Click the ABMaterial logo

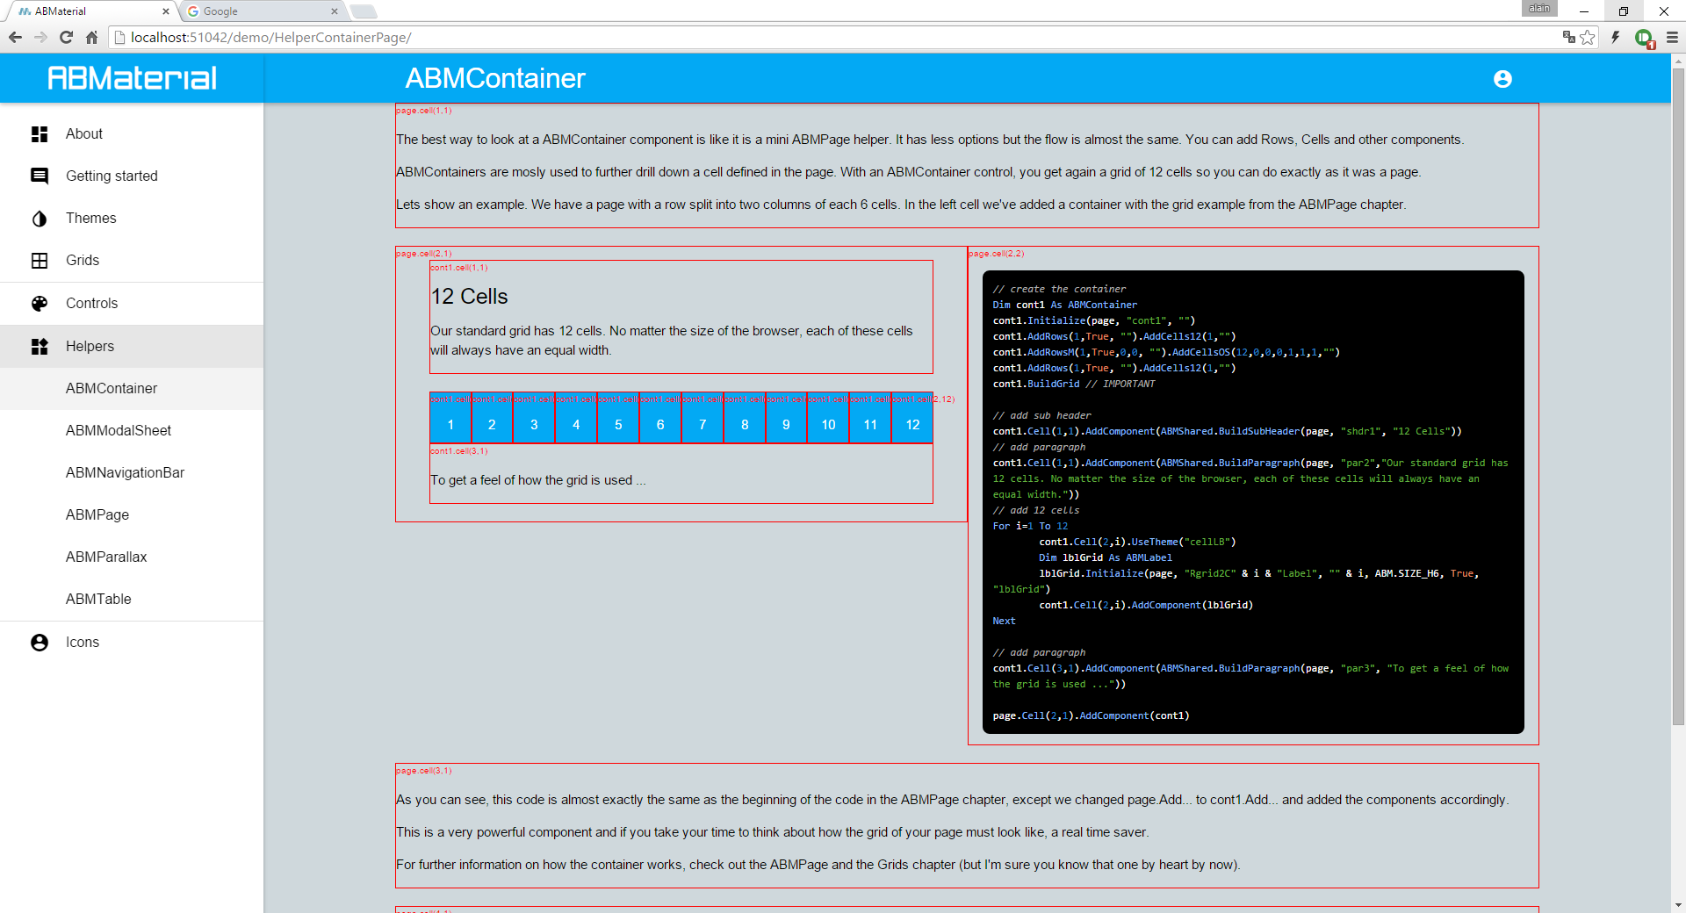[132, 78]
